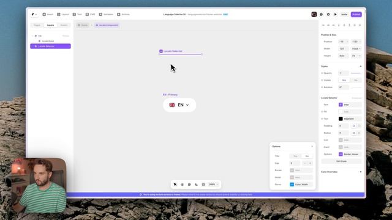
Task: Select the hand tool in bottom toolbar
Action: coord(183,185)
